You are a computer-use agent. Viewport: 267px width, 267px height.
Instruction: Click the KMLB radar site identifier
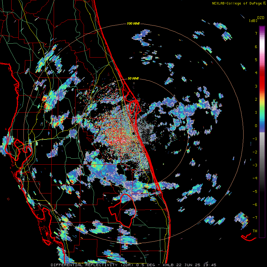168,265
